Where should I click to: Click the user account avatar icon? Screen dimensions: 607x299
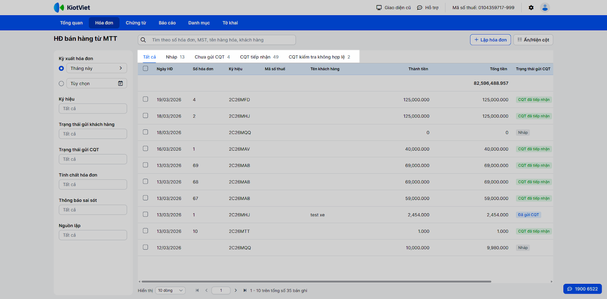point(545,8)
